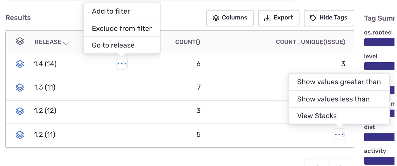Open the COUNT_UNIQUE(ISSUE) column header menu
This screenshot has height=166, width=397.
coord(310,42)
